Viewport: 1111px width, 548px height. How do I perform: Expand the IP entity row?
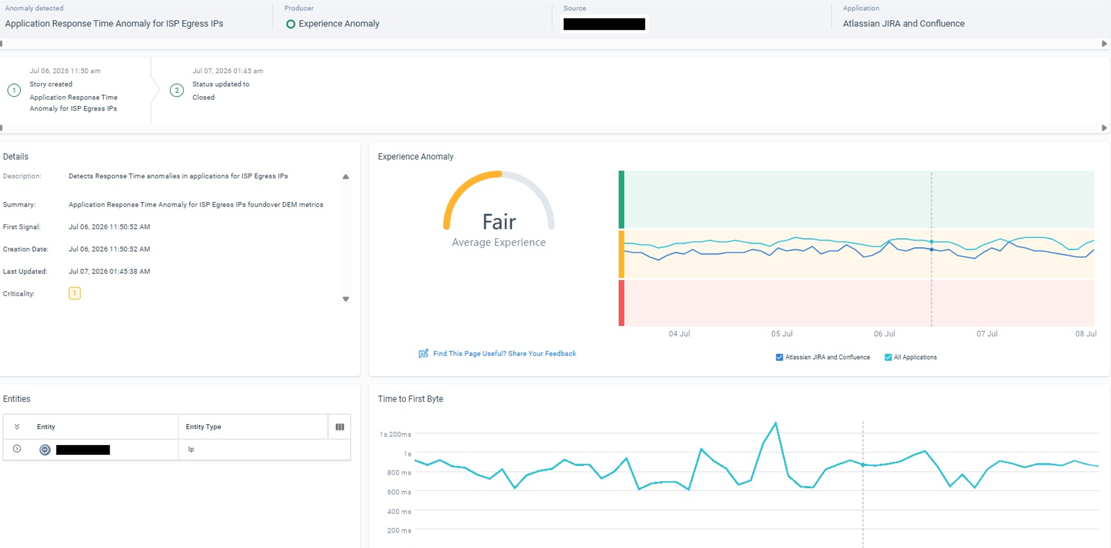(17, 449)
